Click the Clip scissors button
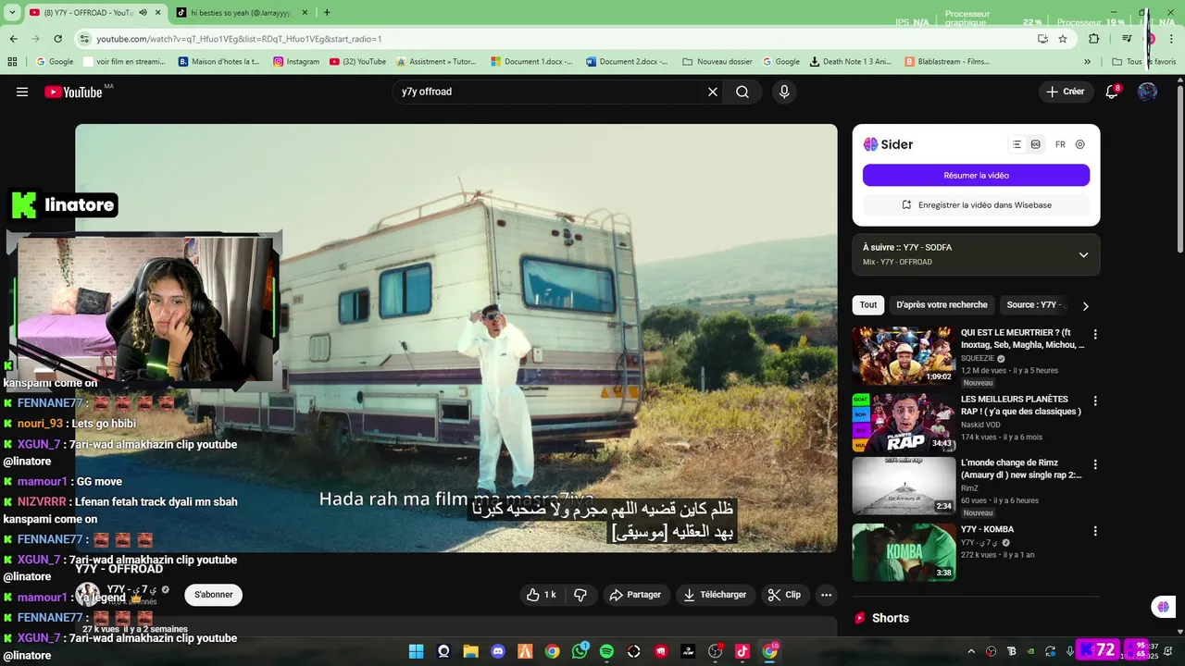Screen dimensions: 1185x666 [x=785, y=595]
